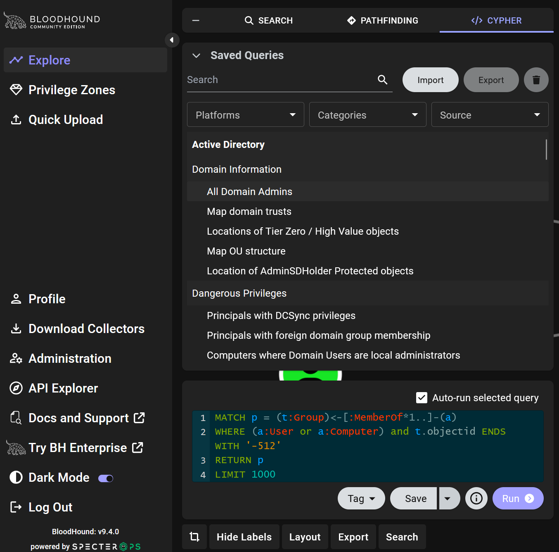Uncheck Auto-run selected query checkbox
Viewport: 559px width, 552px height.
coord(422,398)
